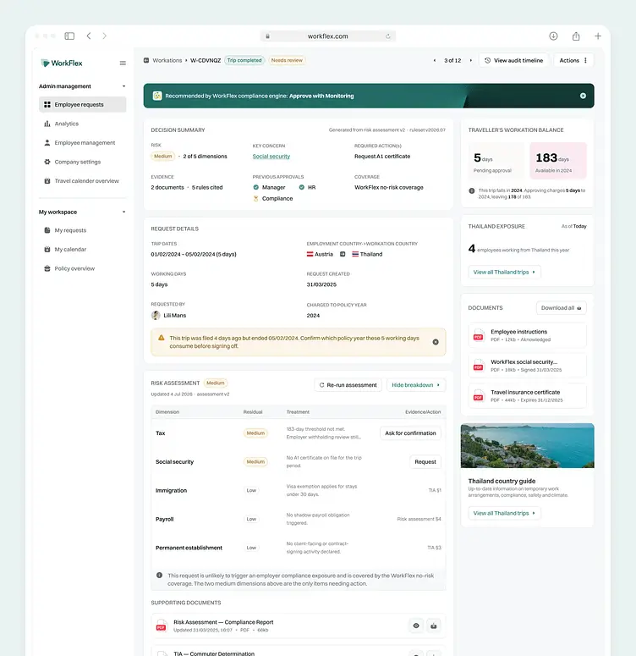This screenshot has height=656, width=636.
Task: Re-run the risk assessment
Action: [348, 385]
